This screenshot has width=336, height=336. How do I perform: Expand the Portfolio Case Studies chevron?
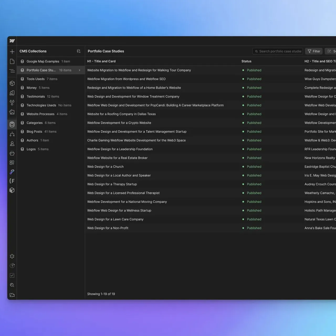pos(80,70)
